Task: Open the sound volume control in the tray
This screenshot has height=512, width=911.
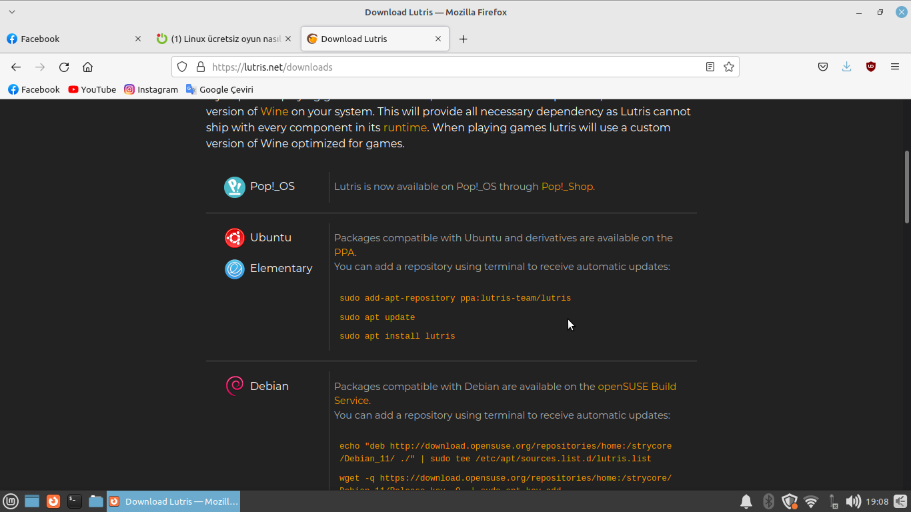Action: [x=852, y=501]
